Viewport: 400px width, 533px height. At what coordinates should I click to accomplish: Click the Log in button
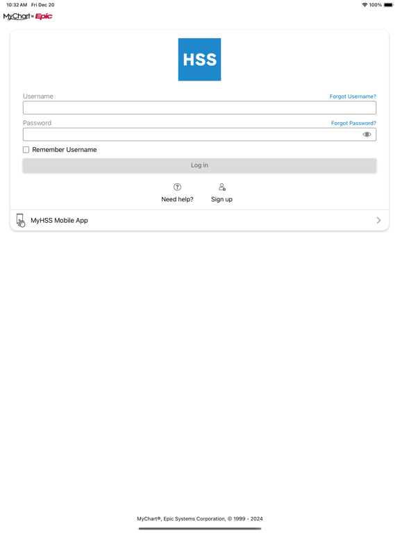pyautogui.click(x=200, y=165)
